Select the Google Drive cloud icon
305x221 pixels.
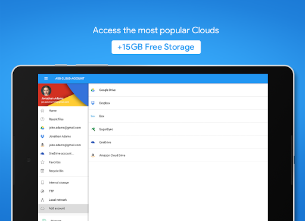93,90
